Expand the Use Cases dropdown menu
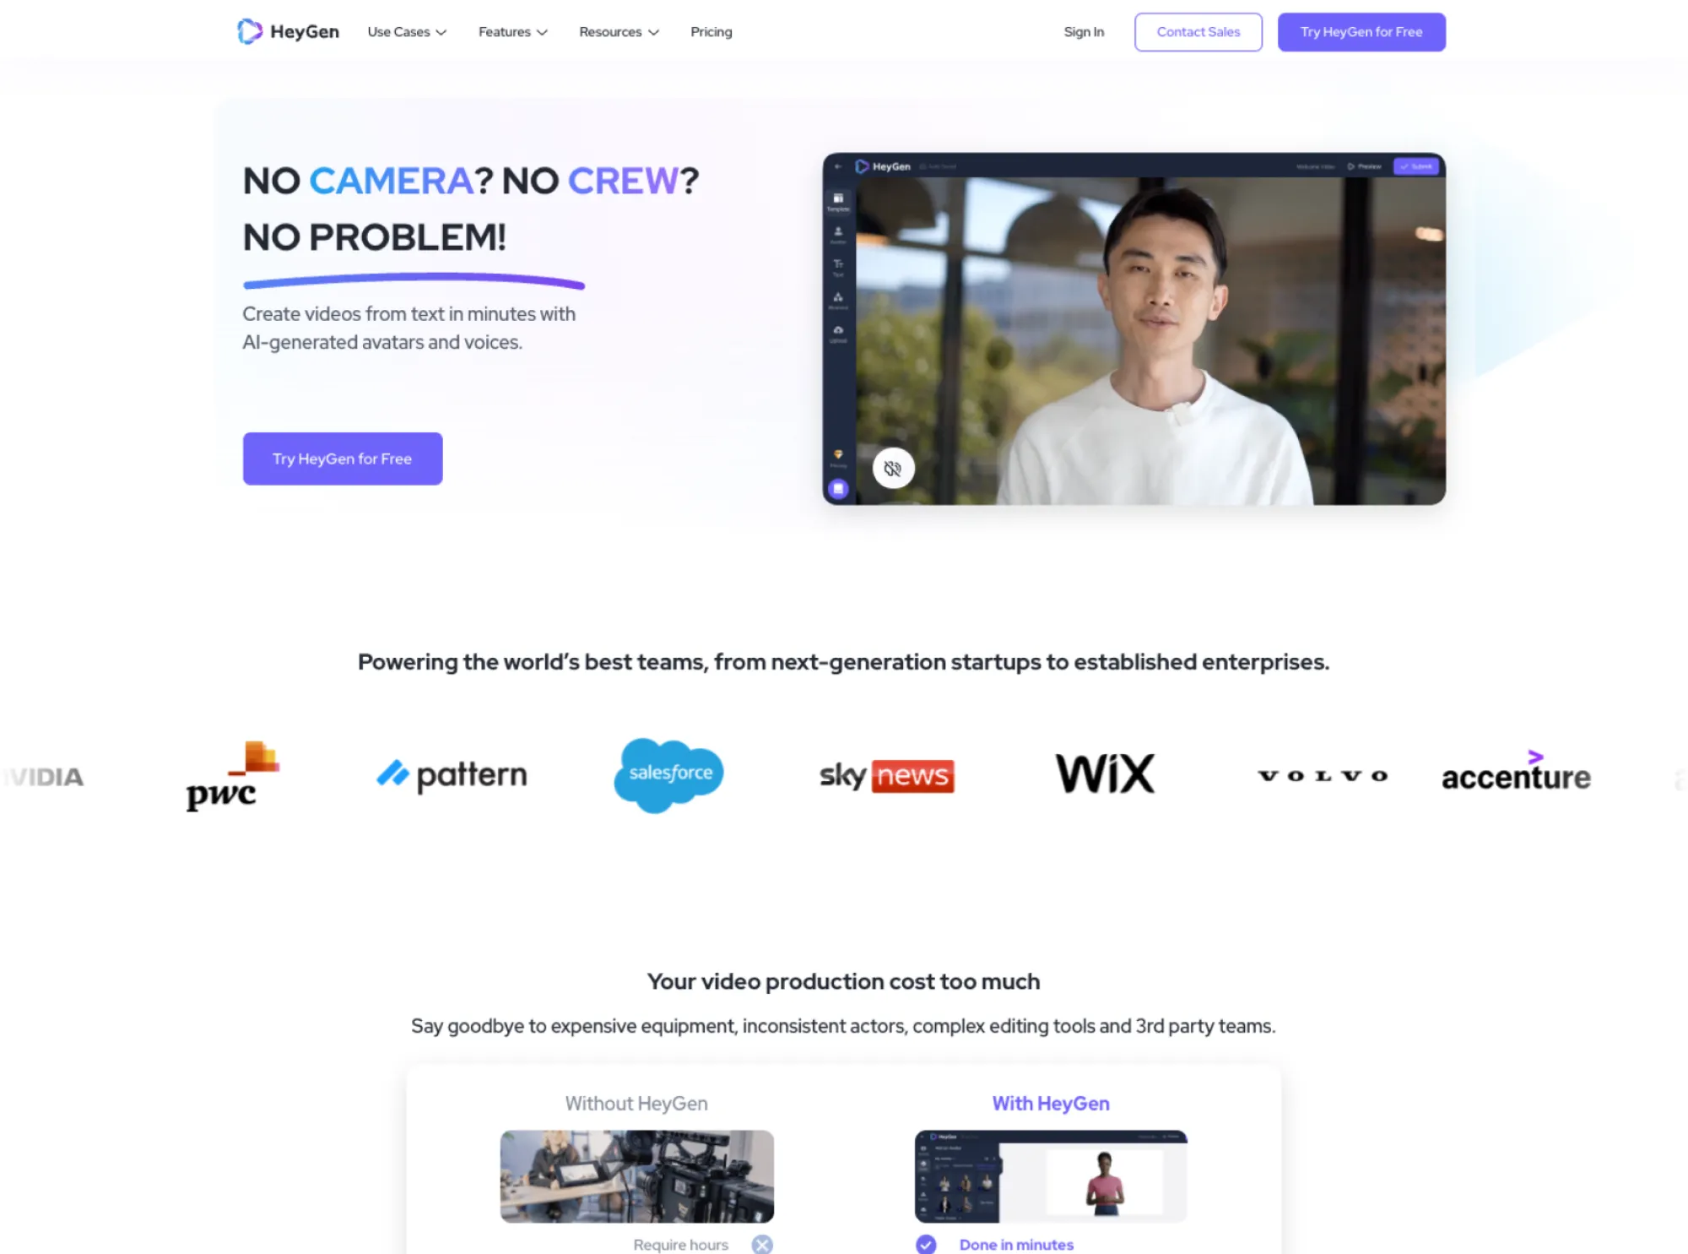This screenshot has height=1254, width=1688. [x=405, y=31]
